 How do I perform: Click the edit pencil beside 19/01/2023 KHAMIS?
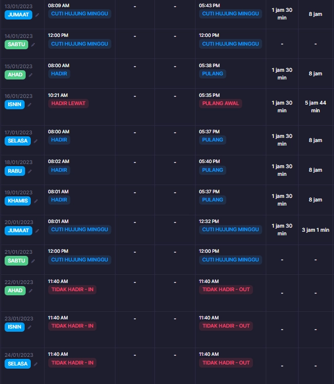click(x=36, y=201)
